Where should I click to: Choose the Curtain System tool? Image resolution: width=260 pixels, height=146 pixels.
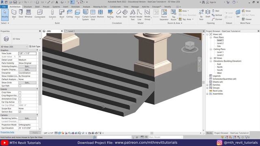[x=85, y=15]
